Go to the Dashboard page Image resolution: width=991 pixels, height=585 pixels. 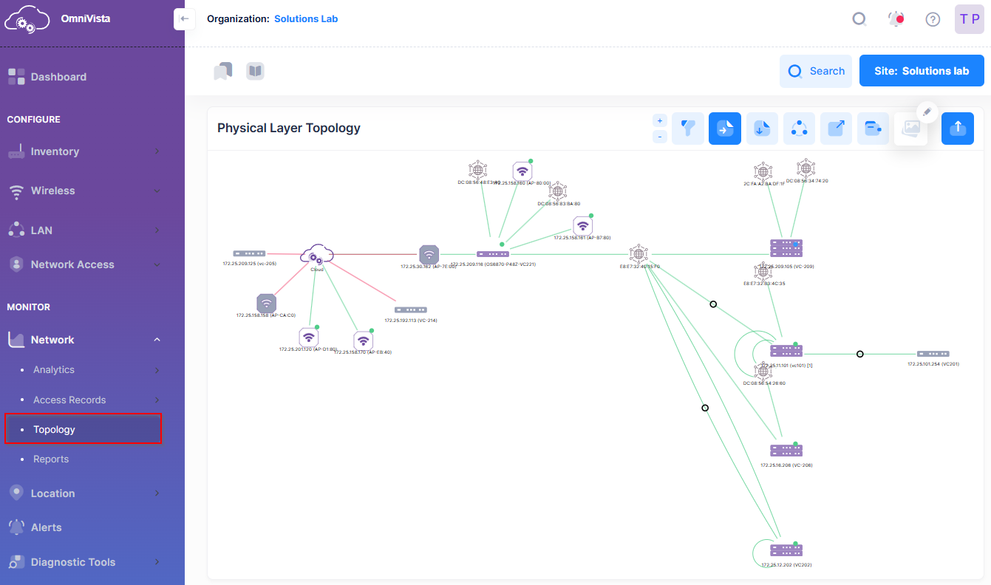click(x=58, y=77)
